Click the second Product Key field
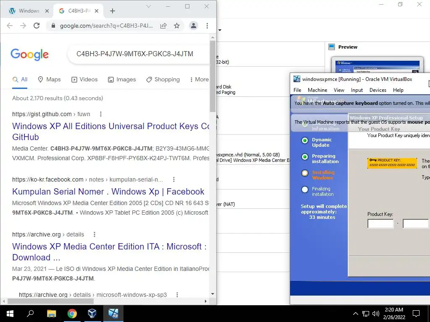The width and height of the screenshot is (430, 322). click(415, 224)
